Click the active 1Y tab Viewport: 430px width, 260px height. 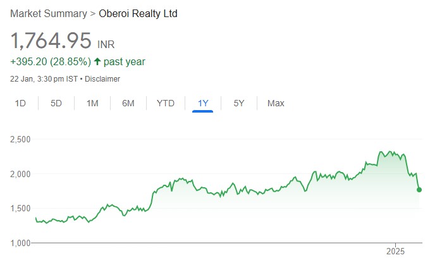click(x=203, y=103)
